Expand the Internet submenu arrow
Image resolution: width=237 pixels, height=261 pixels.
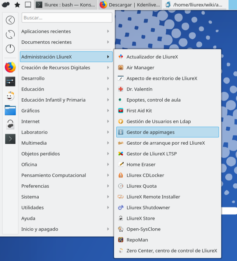108,121
